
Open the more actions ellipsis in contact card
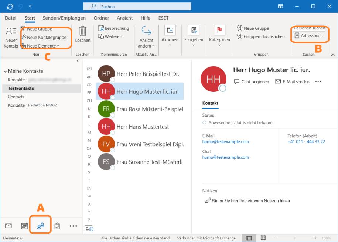(318, 81)
